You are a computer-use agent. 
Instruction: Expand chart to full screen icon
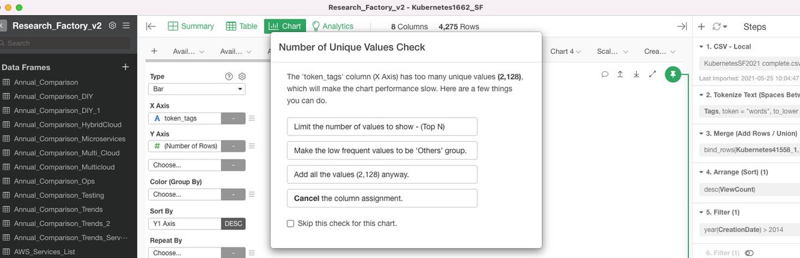[x=653, y=74]
